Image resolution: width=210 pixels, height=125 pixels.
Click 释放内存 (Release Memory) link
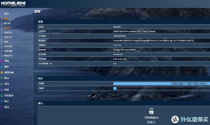pyautogui.click(x=8, y=56)
